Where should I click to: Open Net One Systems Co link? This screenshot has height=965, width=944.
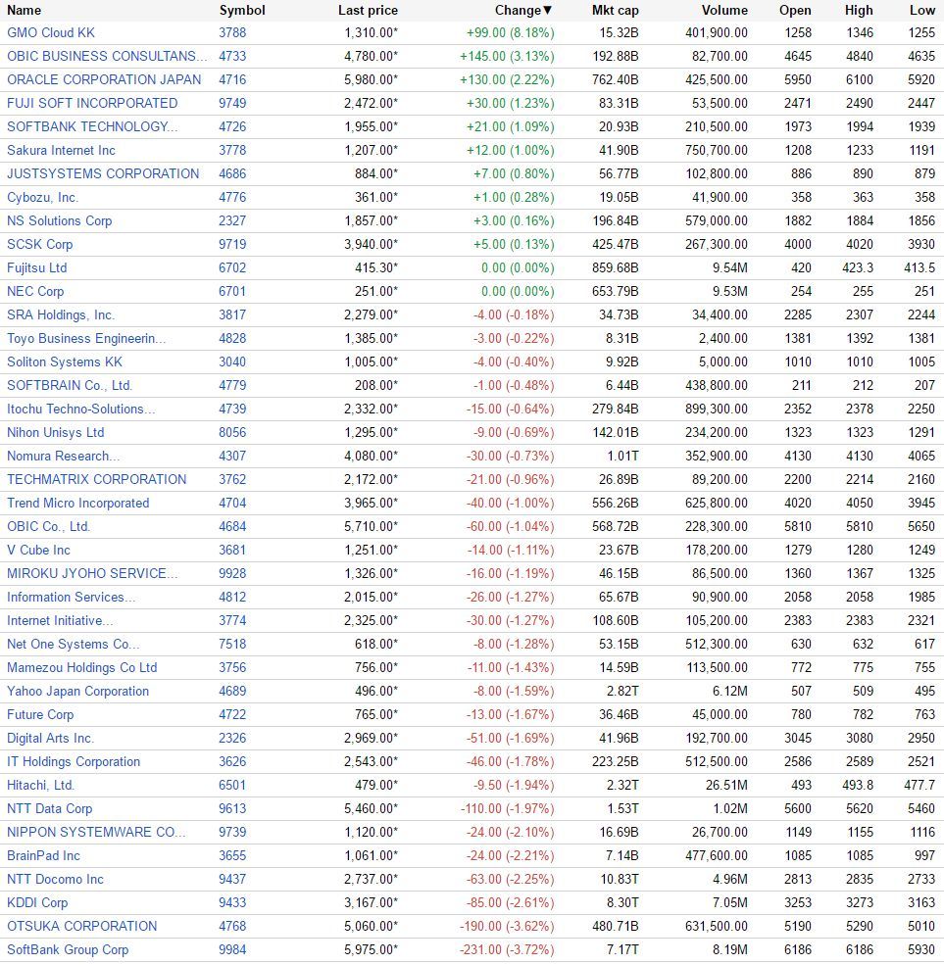[74, 645]
